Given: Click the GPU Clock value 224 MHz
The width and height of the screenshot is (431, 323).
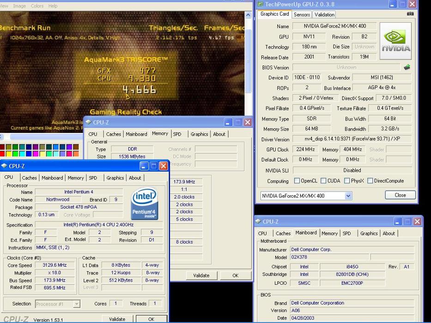Looking at the screenshot, I should click(x=305, y=150).
